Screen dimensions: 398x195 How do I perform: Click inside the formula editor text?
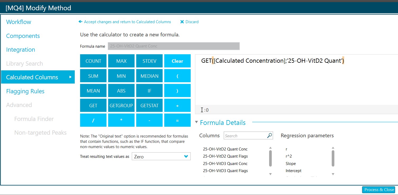(x=273, y=61)
